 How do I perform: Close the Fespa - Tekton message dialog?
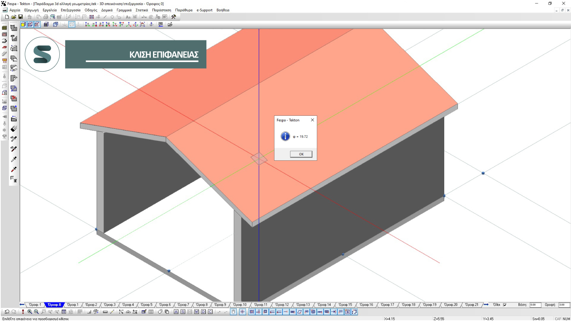[x=313, y=120]
